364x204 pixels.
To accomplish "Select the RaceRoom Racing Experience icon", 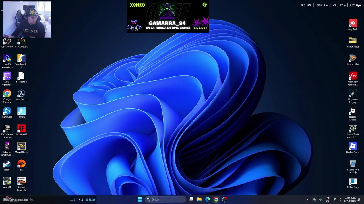I will pos(353,79).
